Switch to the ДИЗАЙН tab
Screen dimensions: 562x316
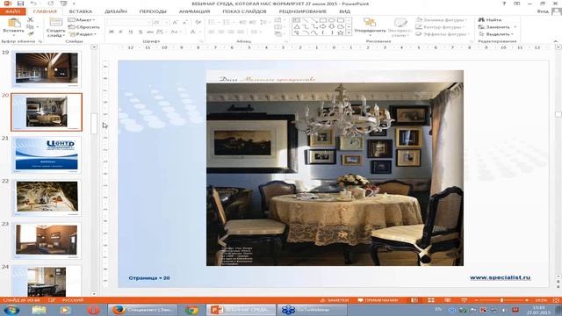116,11
